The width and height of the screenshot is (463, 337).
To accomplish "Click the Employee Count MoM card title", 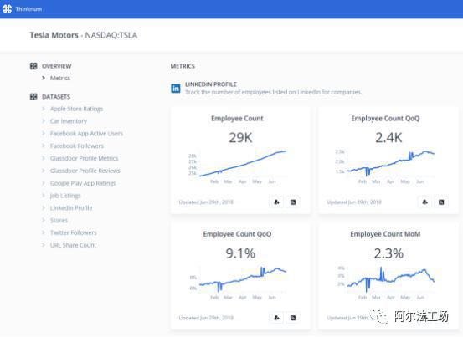I will [385, 234].
